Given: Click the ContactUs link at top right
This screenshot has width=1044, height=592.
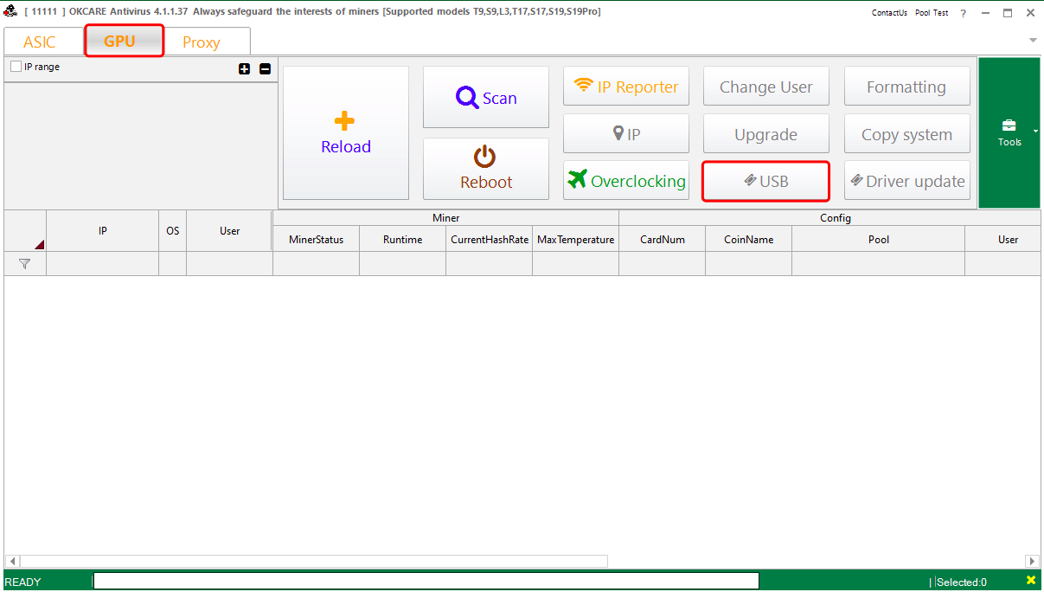Looking at the screenshot, I should [x=889, y=12].
